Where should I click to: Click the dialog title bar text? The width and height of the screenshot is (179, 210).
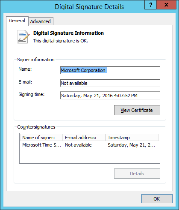click(x=89, y=7)
